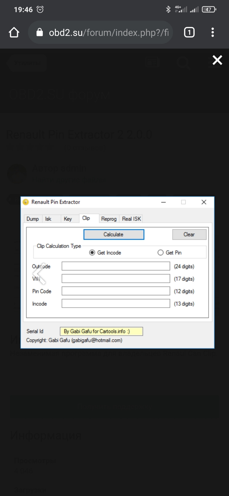
Task: Click the '(24 digits)' hint text
Action: pyautogui.click(x=184, y=266)
